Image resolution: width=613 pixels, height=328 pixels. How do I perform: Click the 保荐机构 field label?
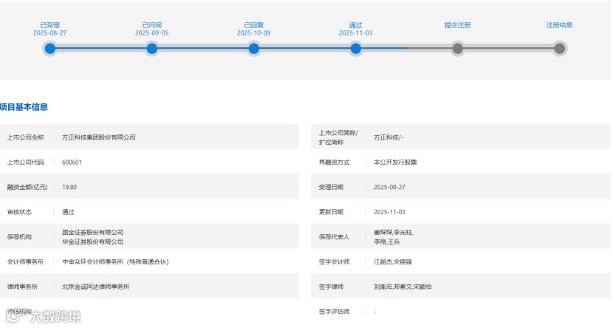tap(19, 237)
